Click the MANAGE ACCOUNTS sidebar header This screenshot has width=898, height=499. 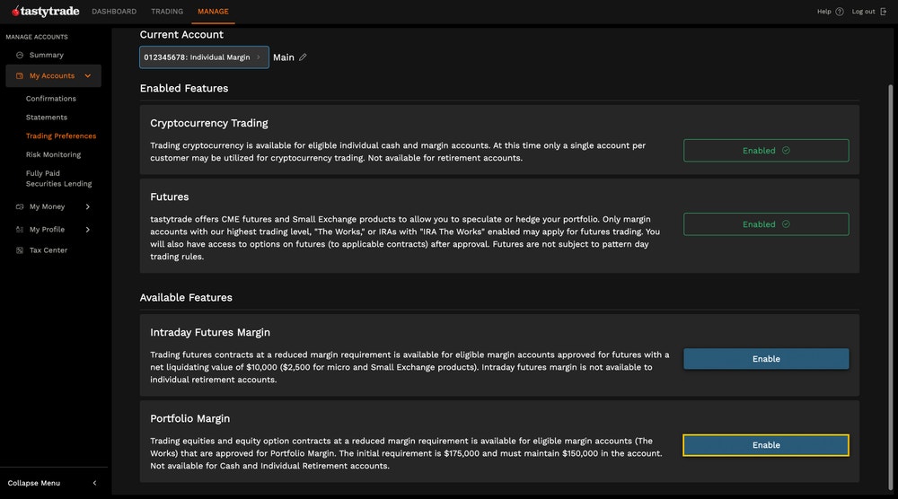37,37
